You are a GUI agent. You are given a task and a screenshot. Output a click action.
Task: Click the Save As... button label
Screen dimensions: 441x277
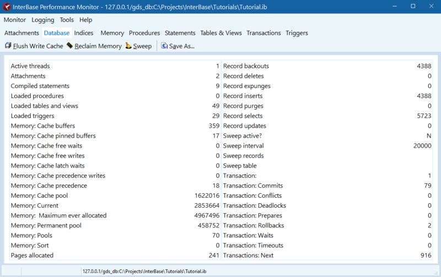(182, 46)
